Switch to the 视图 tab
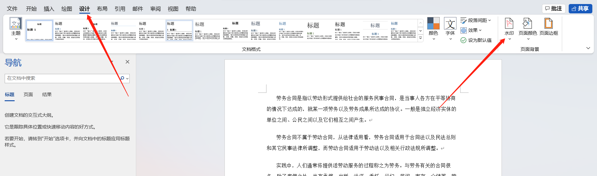Image resolution: width=597 pixels, height=176 pixels. [x=173, y=9]
